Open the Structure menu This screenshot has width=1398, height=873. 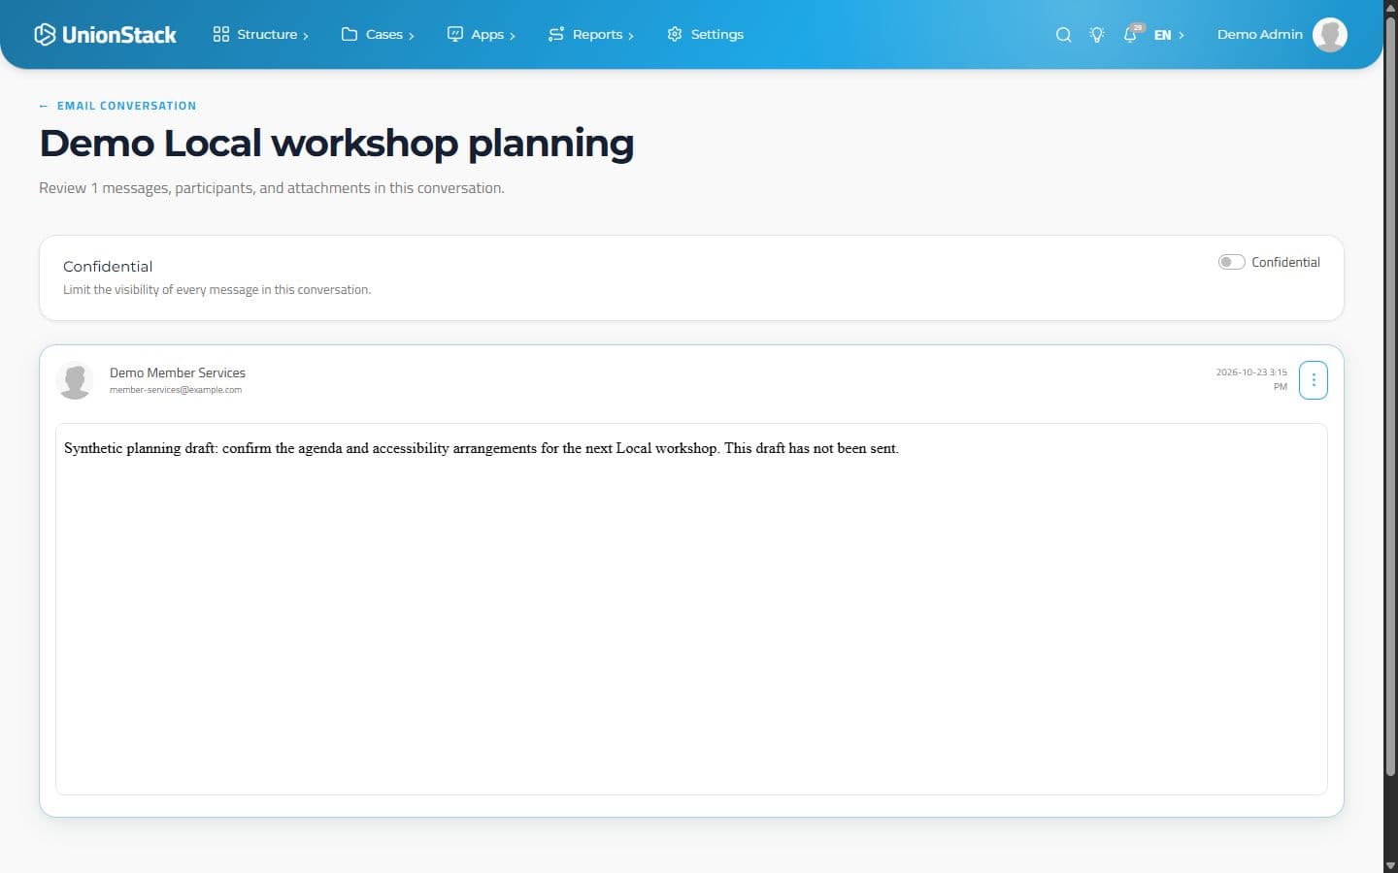[261, 35]
